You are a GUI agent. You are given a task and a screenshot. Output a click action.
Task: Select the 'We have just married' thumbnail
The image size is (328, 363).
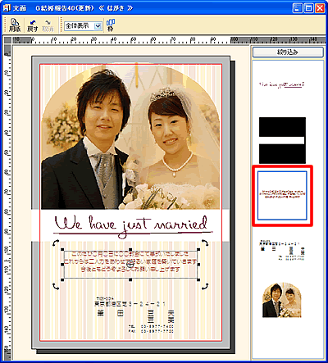[x=282, y=84]
